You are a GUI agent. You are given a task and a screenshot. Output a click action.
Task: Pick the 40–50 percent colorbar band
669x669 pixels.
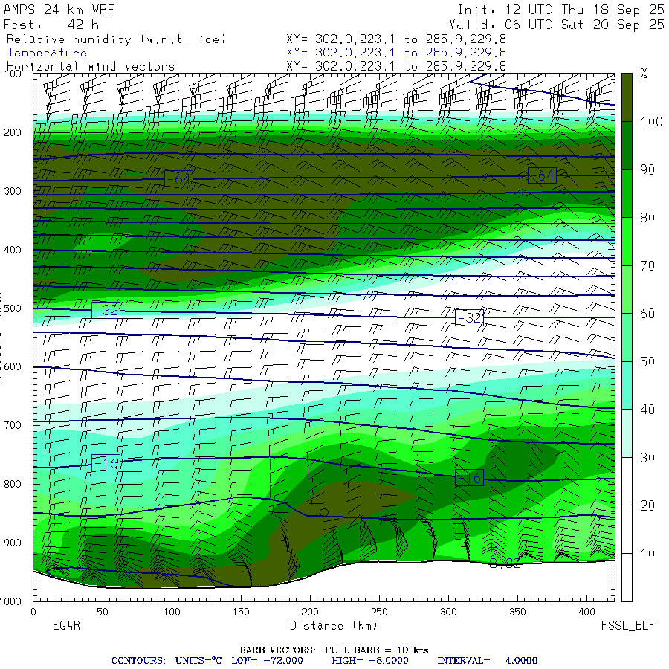627,386
